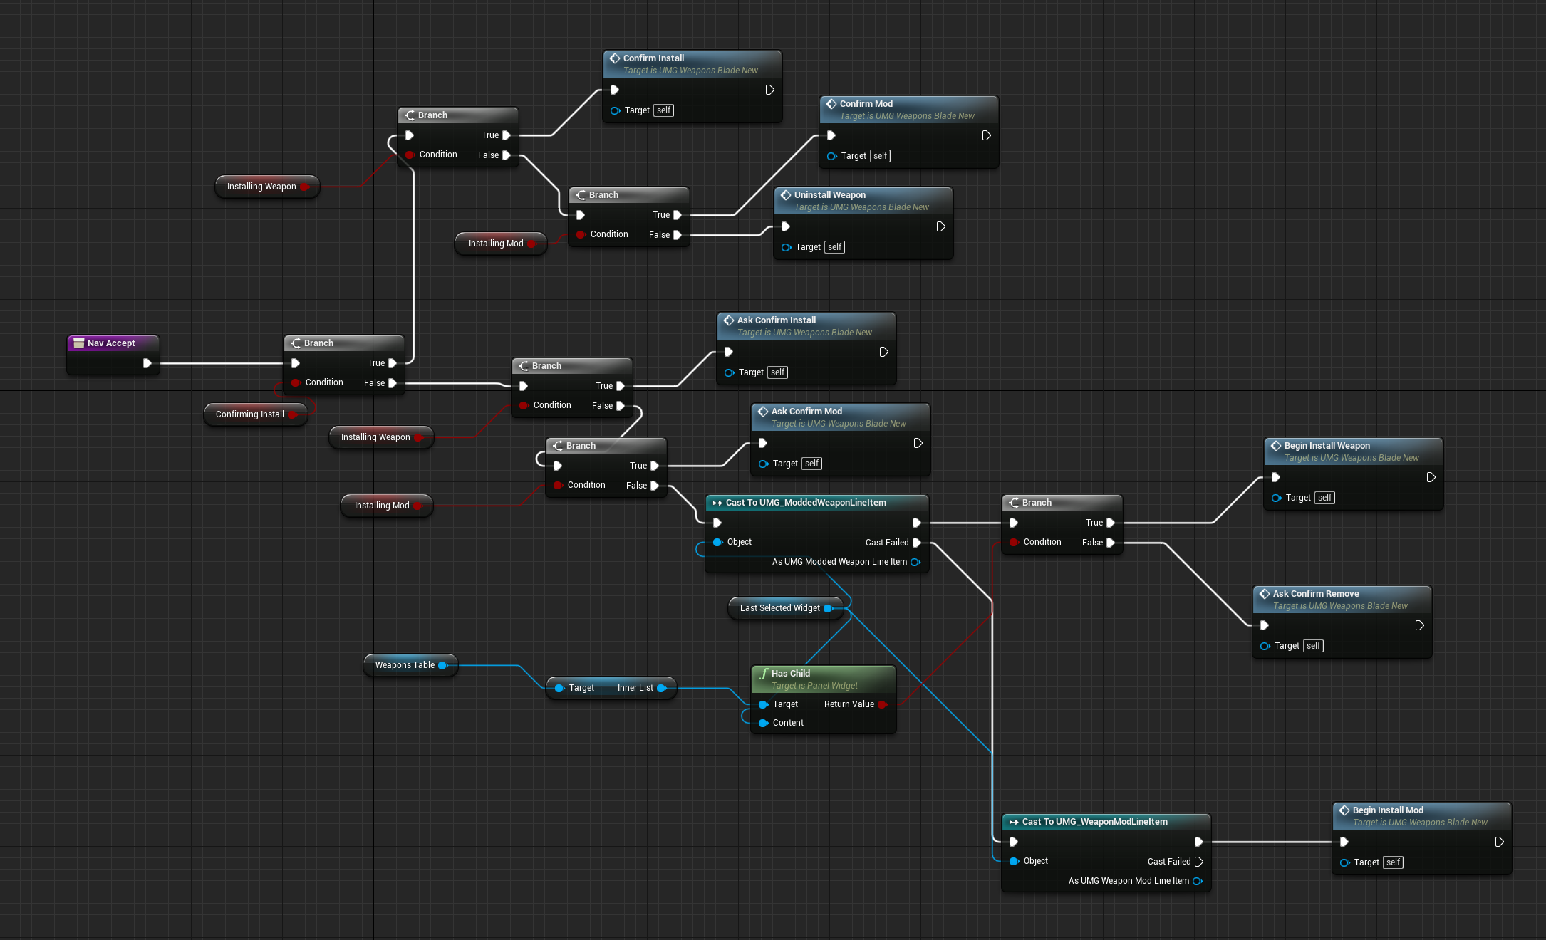Viewport: 1546px width, 940px height.
Task: Select the Target Inner List getter node
Action: (x=611, y=688)
